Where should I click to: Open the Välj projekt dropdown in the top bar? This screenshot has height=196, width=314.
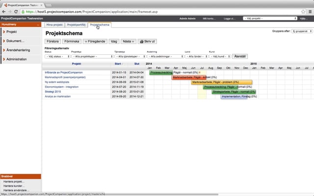pos(270,19)
